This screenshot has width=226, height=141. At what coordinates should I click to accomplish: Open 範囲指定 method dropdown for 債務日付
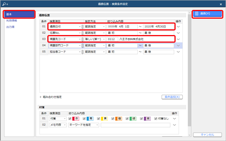pyautogui.click(x=95, y=27)
